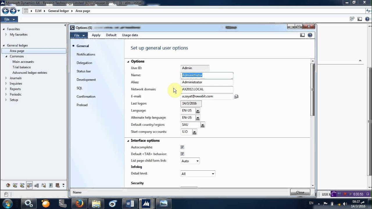Open the Windows list icon in main window toolbar
The image size is (372, 209).
(352, 19)
